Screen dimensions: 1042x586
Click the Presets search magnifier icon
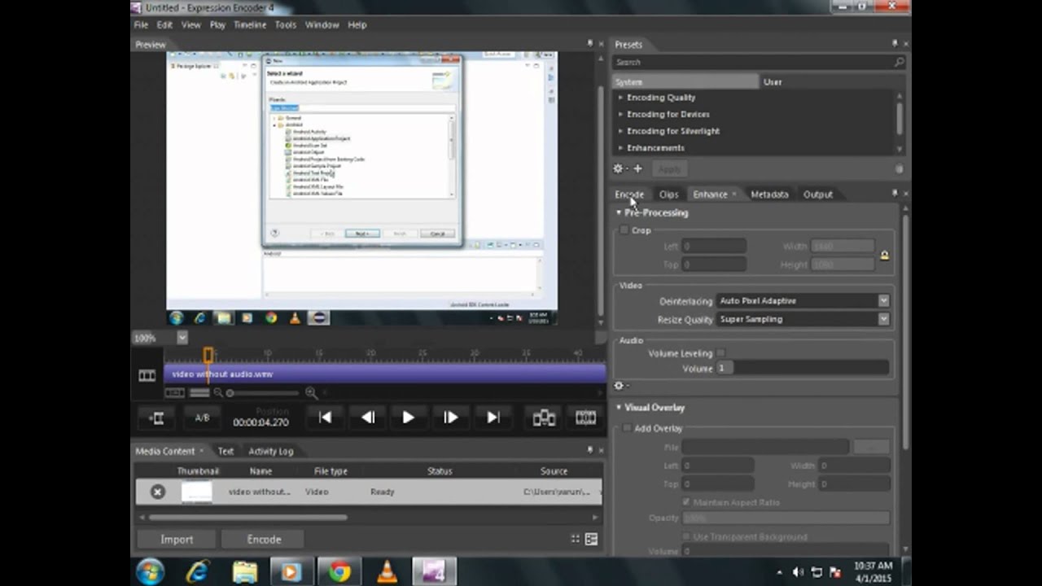click(899, 62)
